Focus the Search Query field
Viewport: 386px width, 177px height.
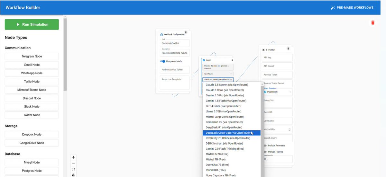[278, 138]
